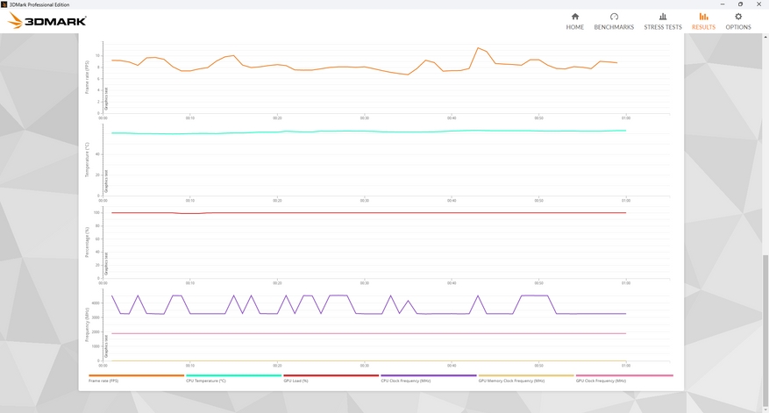Click the Home house icon
The height and width of the screenshot is (413, 769).
(x=575, y=17)
